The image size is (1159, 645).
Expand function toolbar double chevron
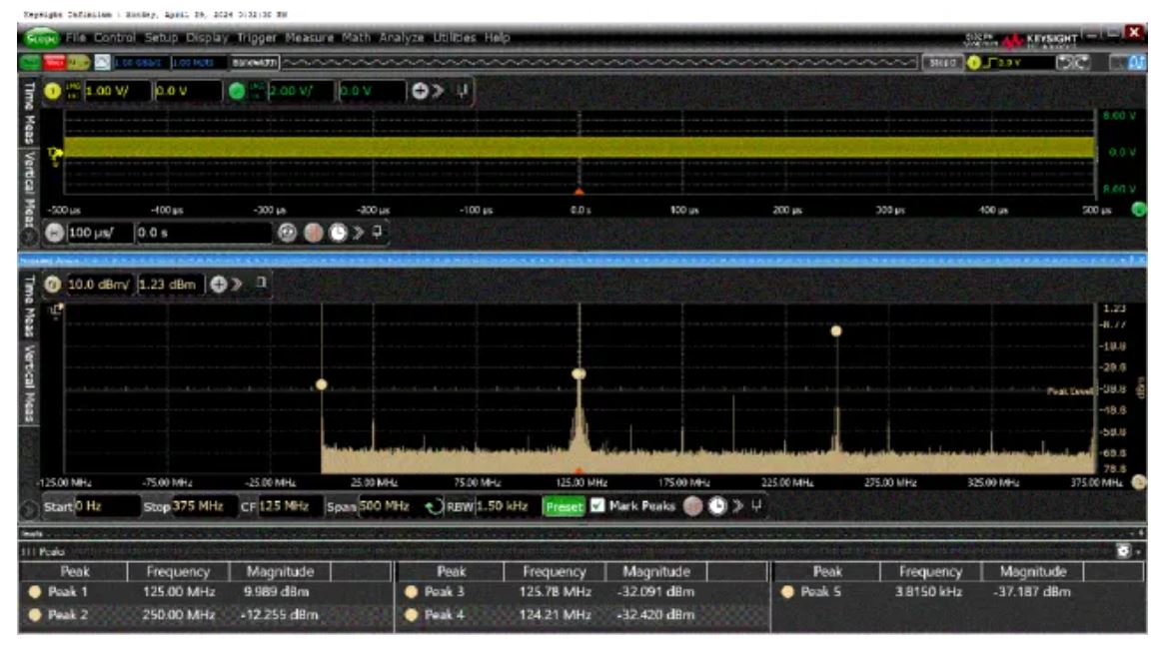pos(237,285)
